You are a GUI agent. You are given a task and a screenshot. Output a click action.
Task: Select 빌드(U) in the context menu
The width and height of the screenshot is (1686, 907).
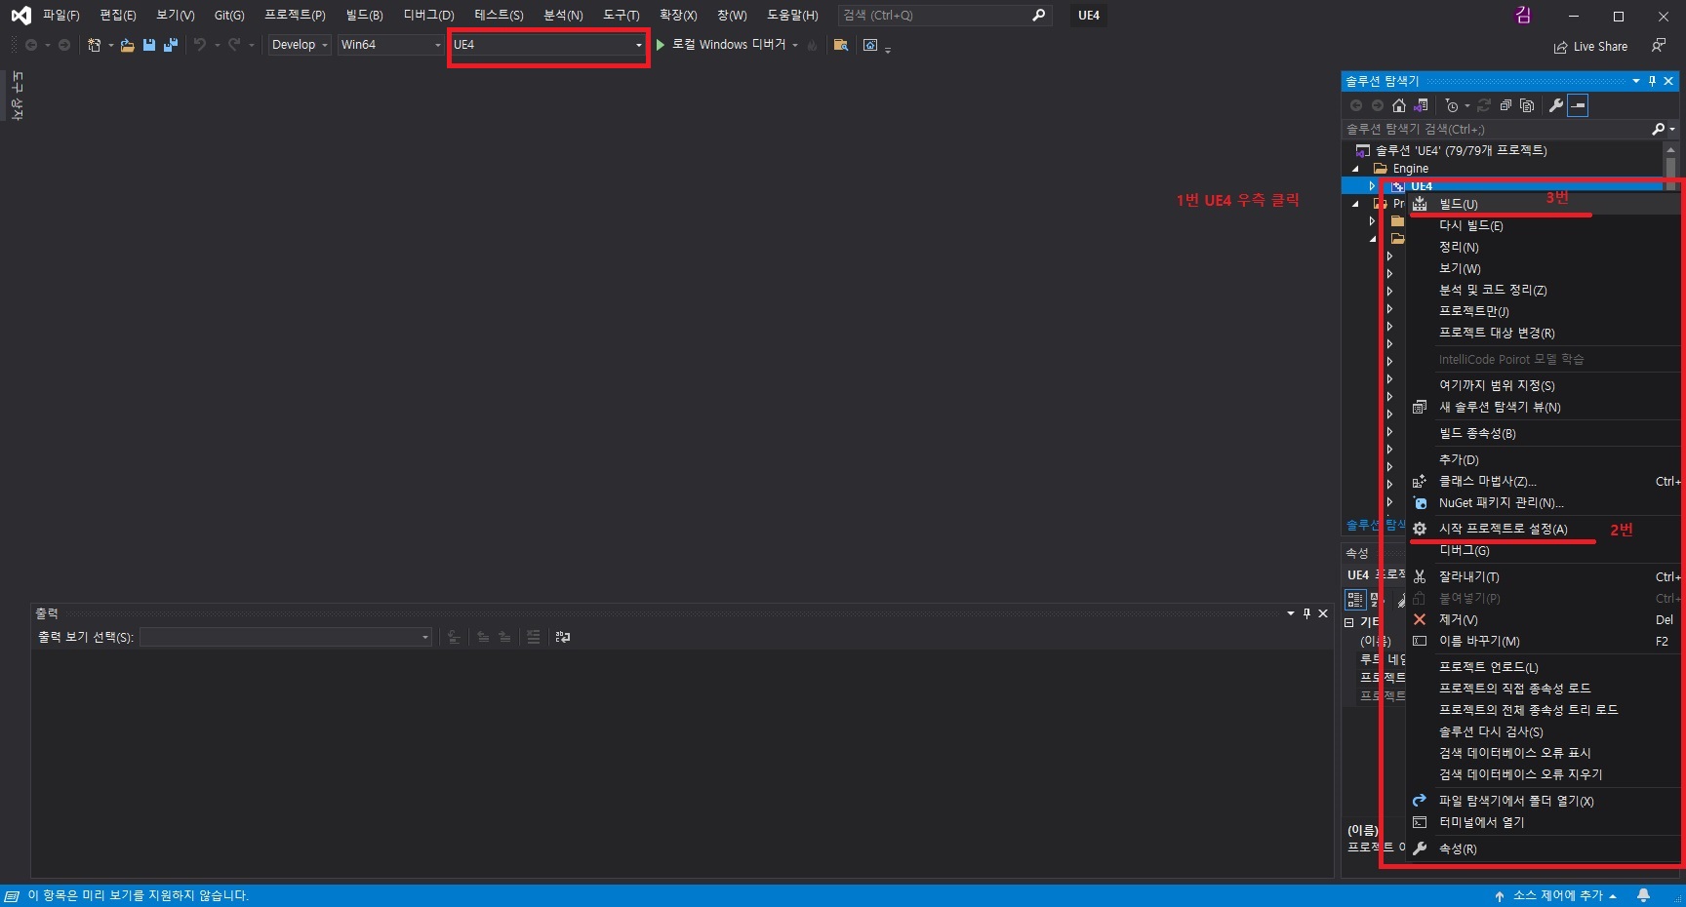(1542, 204)
